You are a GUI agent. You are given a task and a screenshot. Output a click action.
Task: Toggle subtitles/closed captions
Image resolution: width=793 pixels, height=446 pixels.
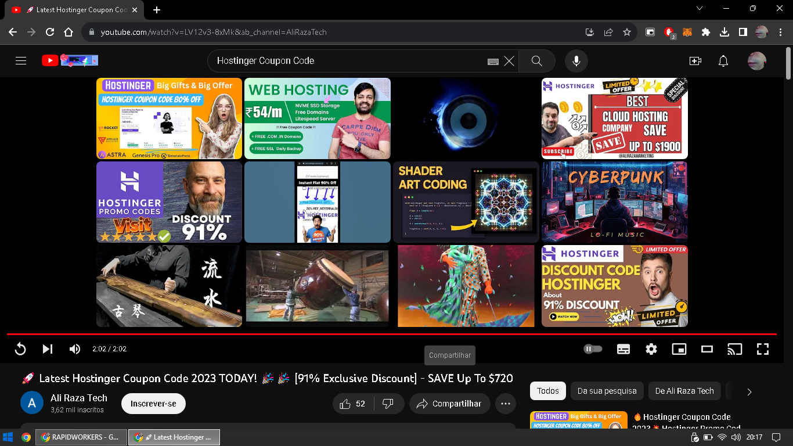click(623, 349)
